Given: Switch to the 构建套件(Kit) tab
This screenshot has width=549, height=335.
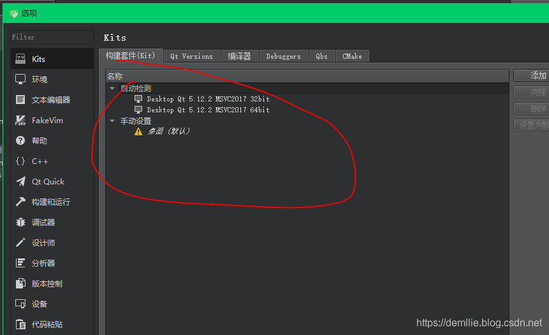Looking at the screenshot, I should coord(131,56).
